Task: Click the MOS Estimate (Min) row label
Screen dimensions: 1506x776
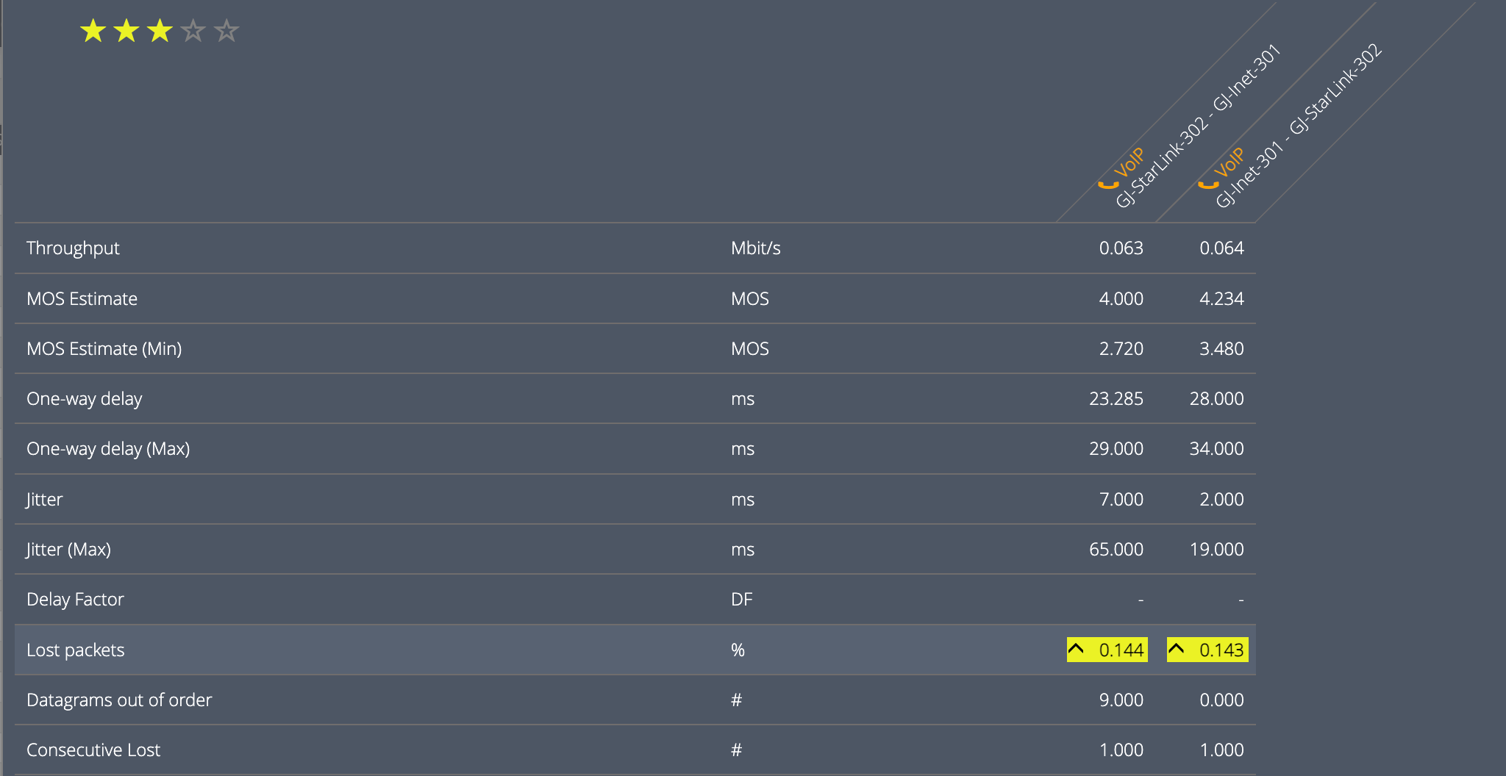Action: click(104, 349)
